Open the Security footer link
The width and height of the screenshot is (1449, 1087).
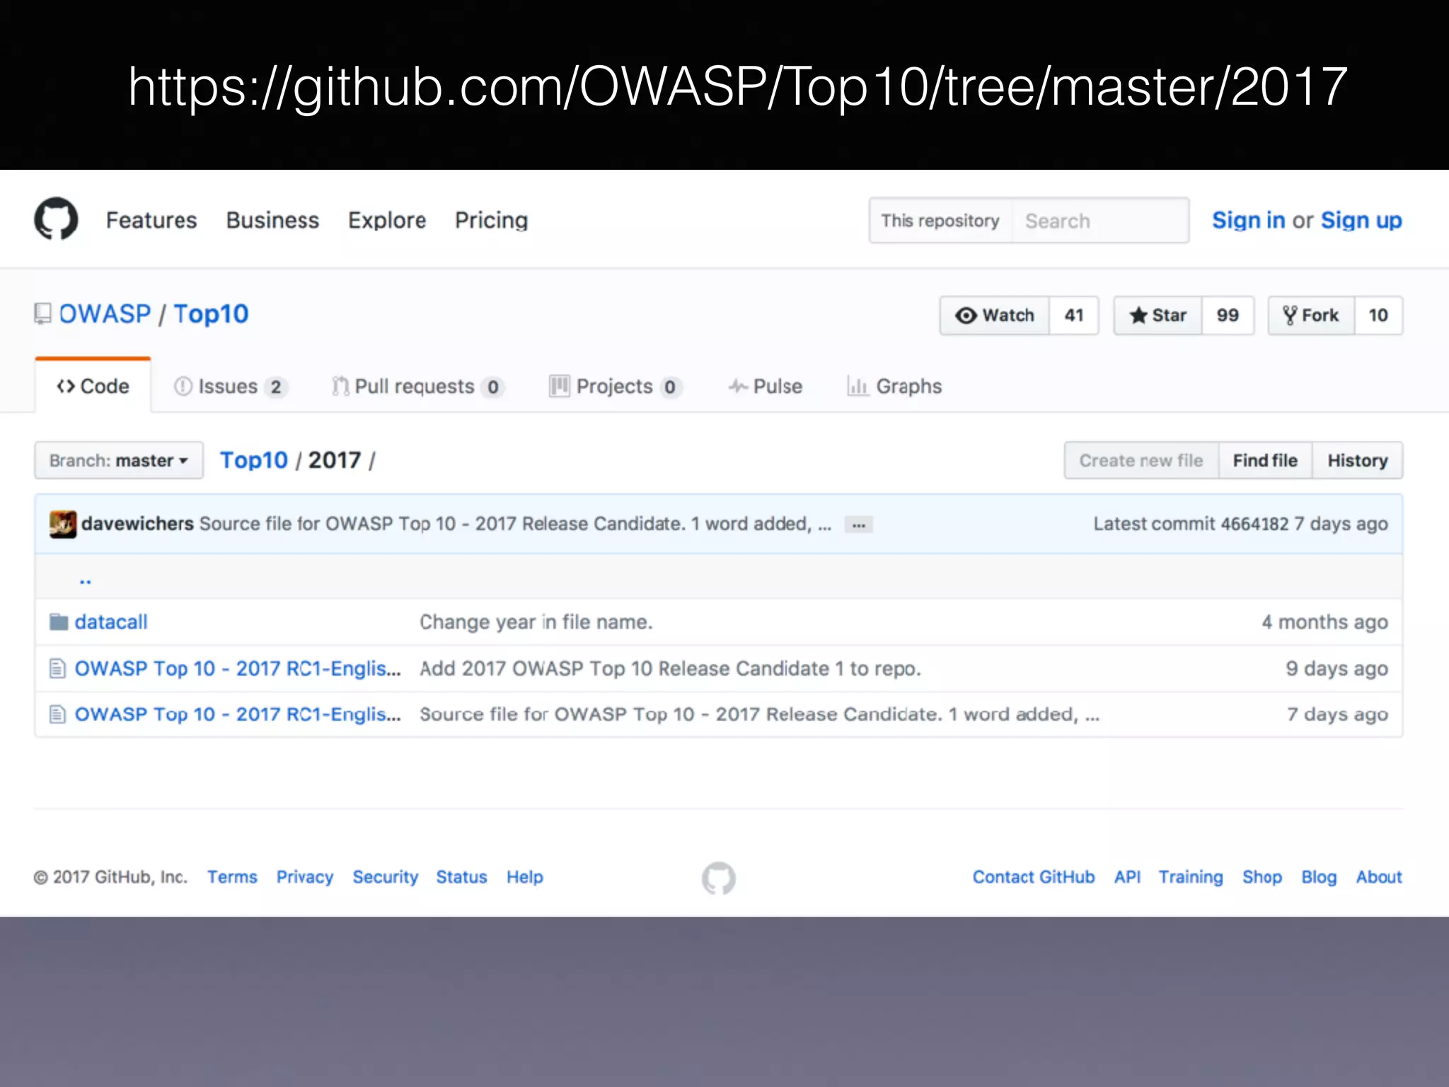point(386,877)
